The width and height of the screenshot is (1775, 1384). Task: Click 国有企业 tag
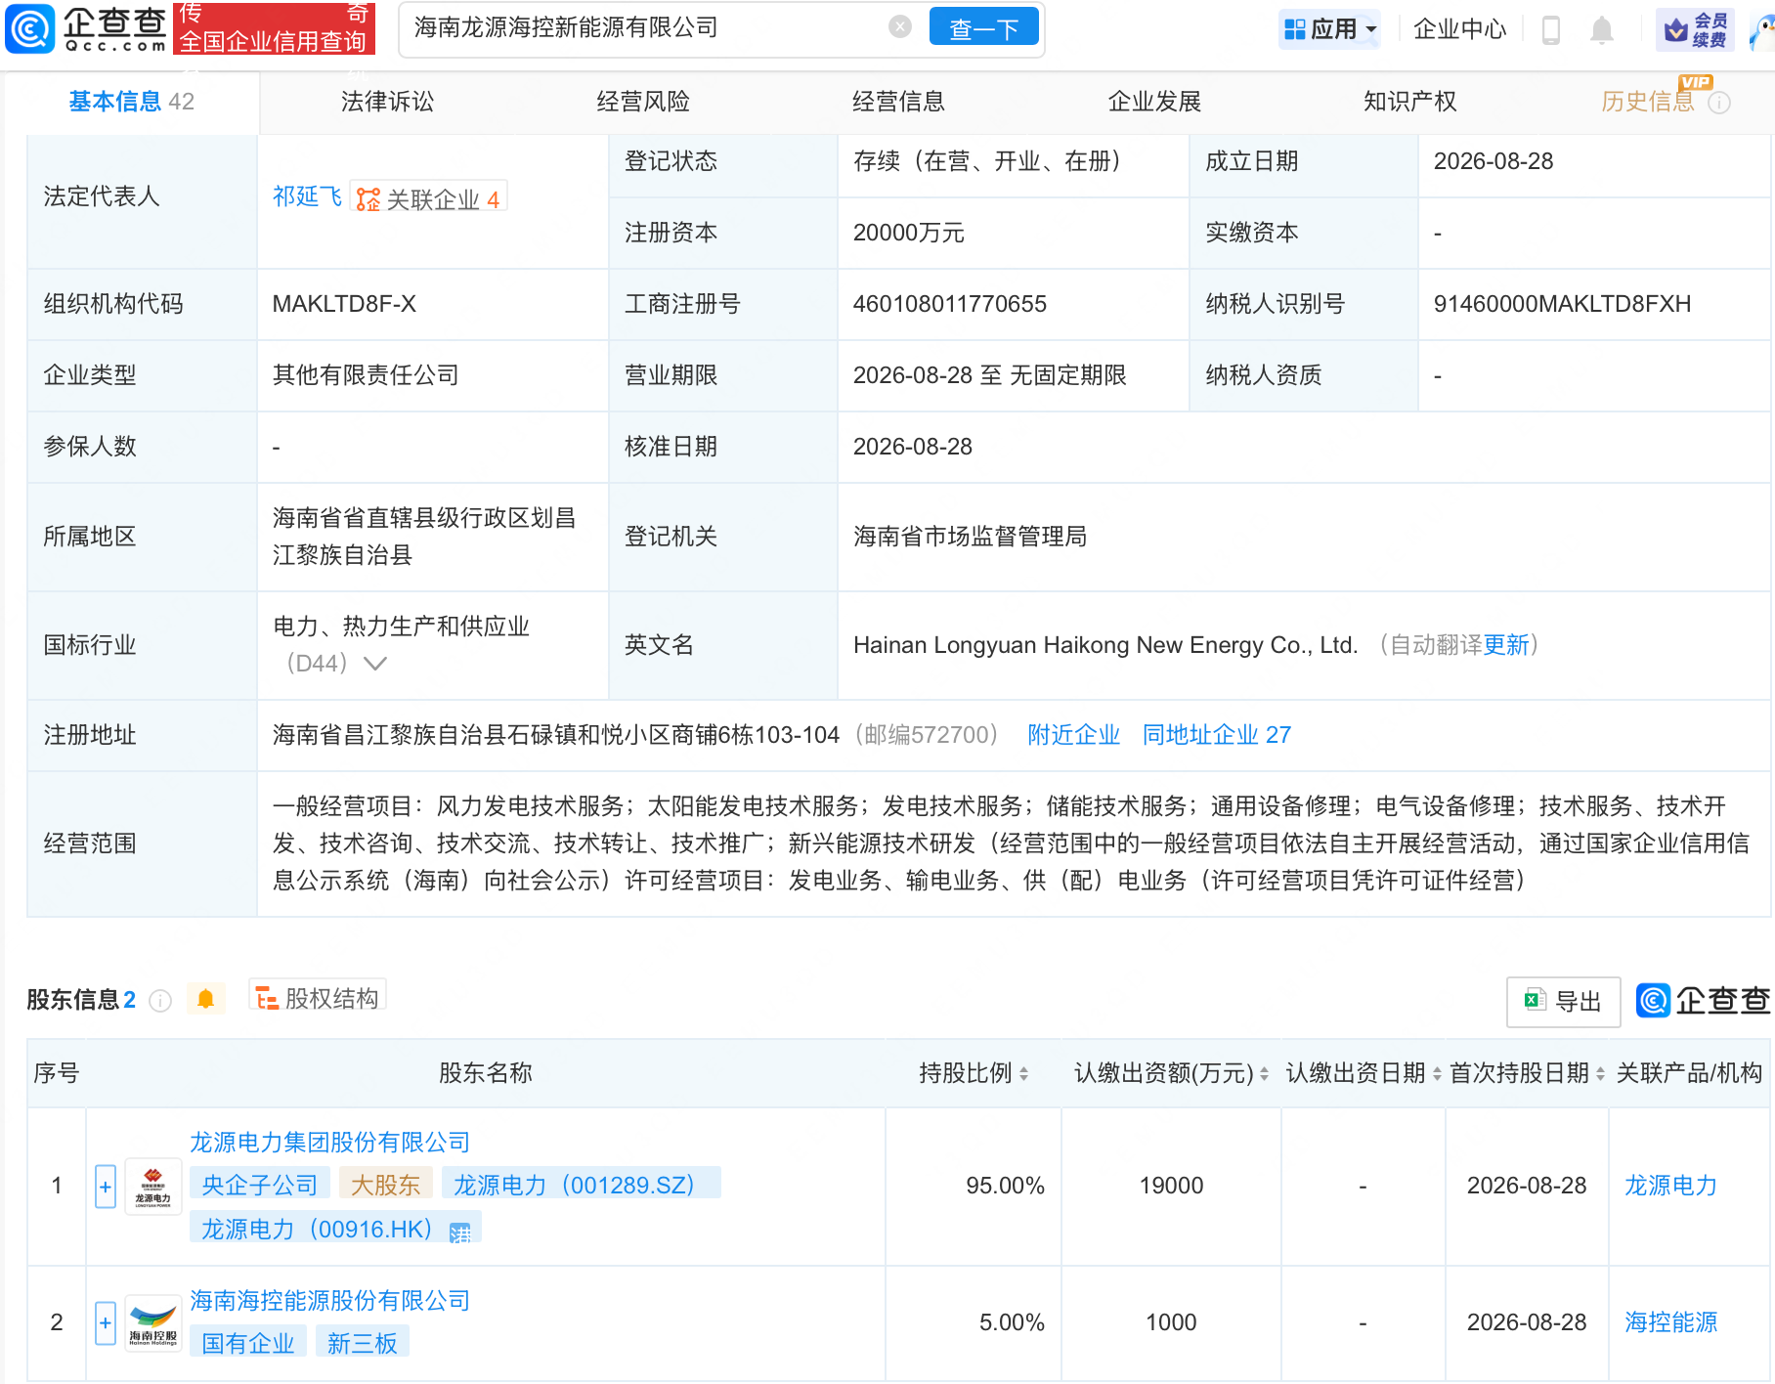(x=247, y=1343)
